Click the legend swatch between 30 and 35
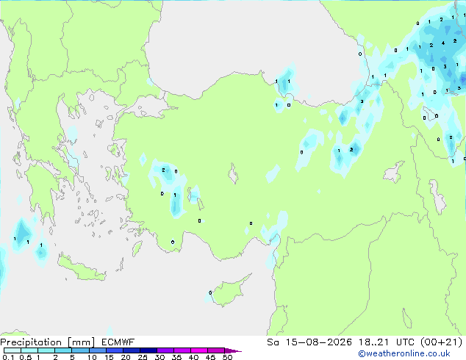This screenshot has width=466, height=360. click(165, 350)
